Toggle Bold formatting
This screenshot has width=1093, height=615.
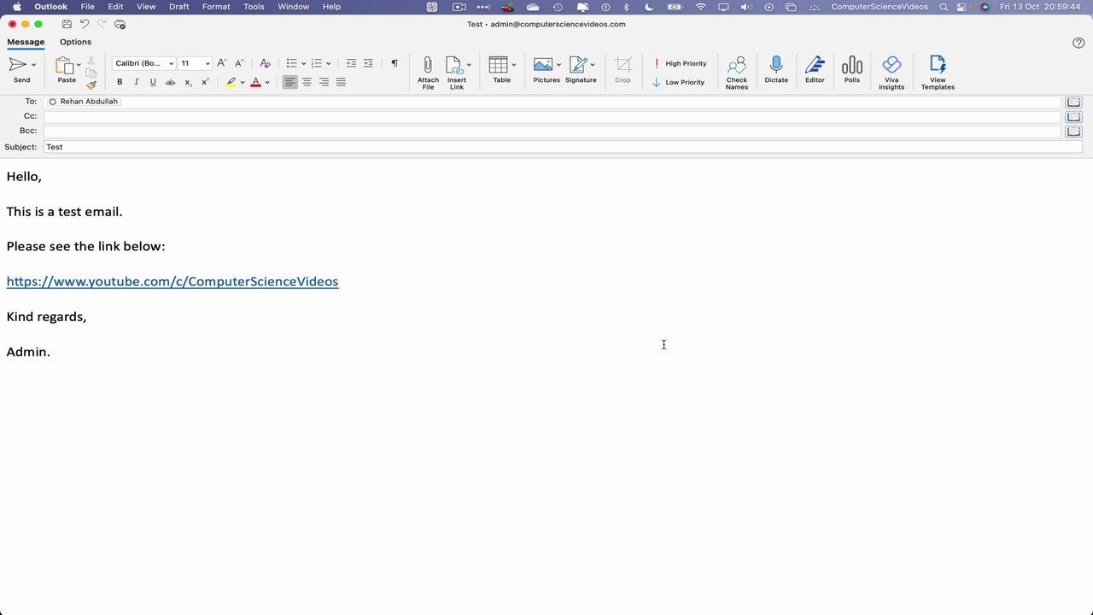[120, 82]
